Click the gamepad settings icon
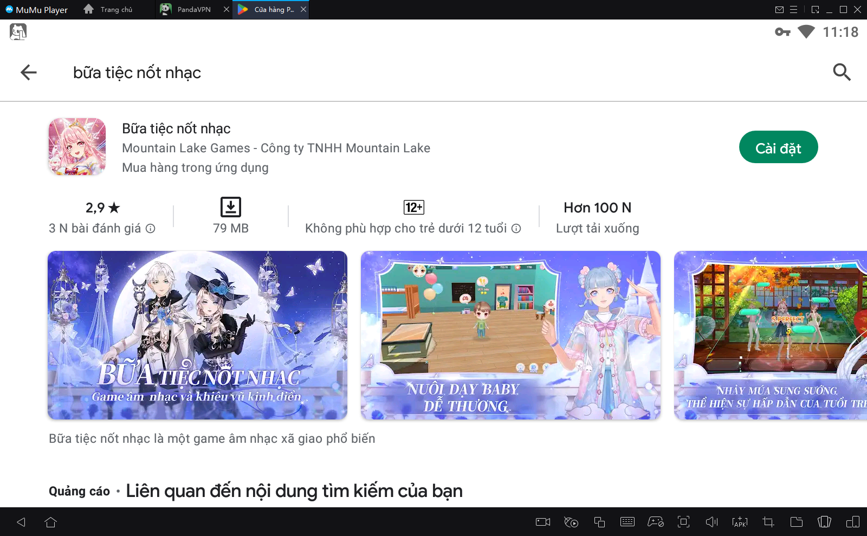The height and width of the screenshot is (536, 867). click(655, 522)
